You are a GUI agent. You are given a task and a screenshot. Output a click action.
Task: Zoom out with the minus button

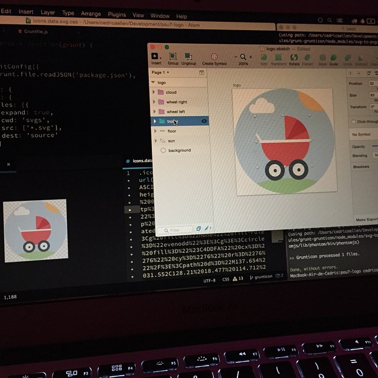pos(234,57)
